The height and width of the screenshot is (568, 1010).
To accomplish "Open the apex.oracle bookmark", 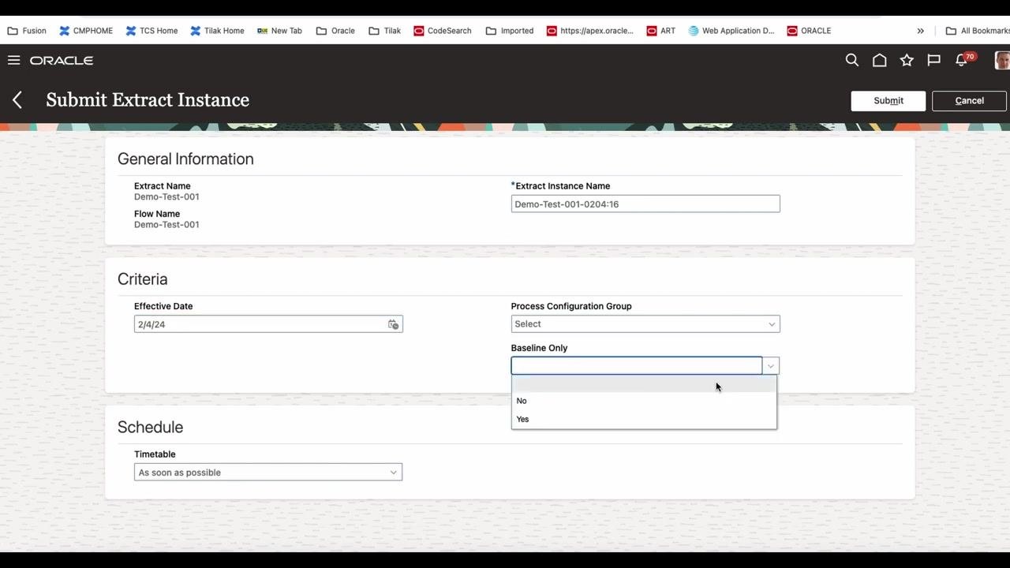I will (x=589, y=31).
